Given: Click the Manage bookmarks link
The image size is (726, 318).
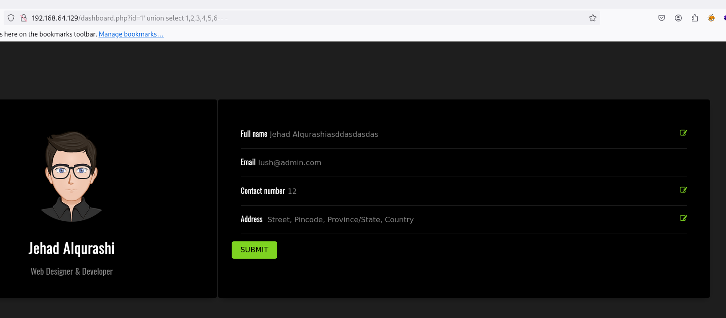Looking at the screenshot, I should pos(131,34).
